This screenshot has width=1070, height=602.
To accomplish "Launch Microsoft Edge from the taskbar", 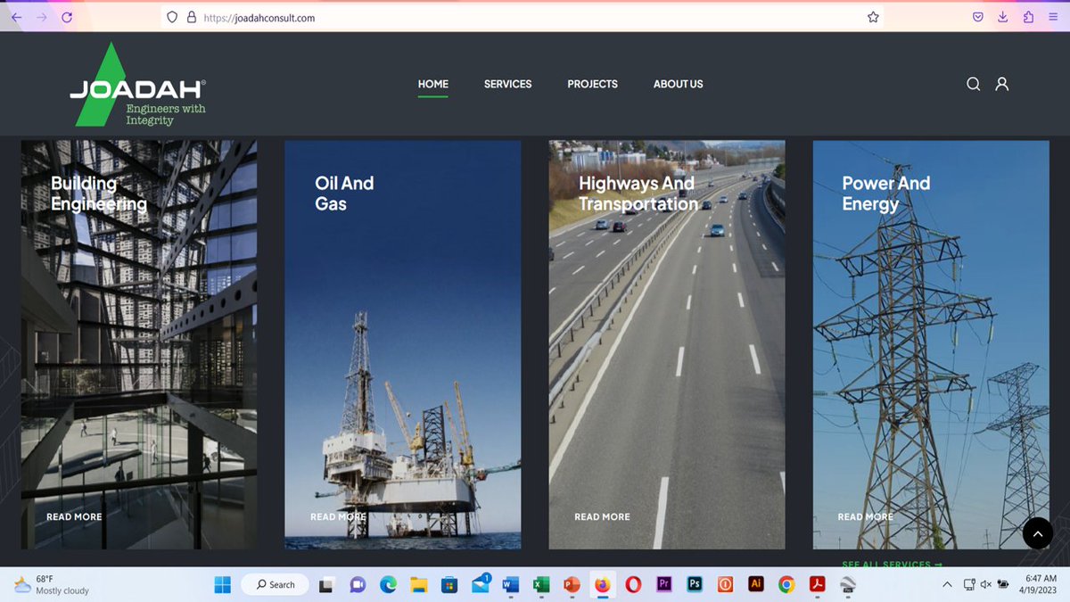I will pos(388,585).
